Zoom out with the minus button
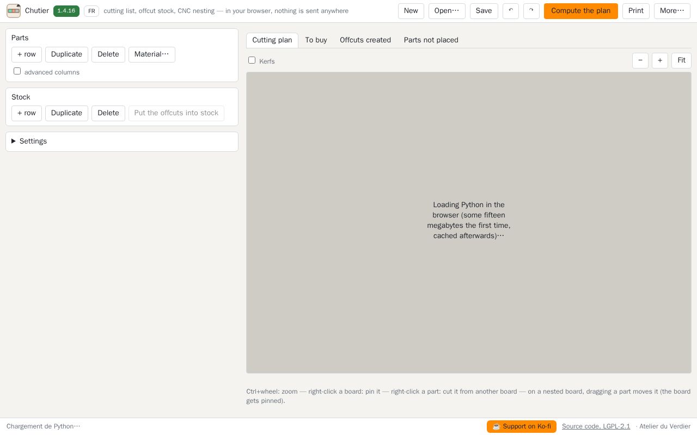 click(640, 60)
